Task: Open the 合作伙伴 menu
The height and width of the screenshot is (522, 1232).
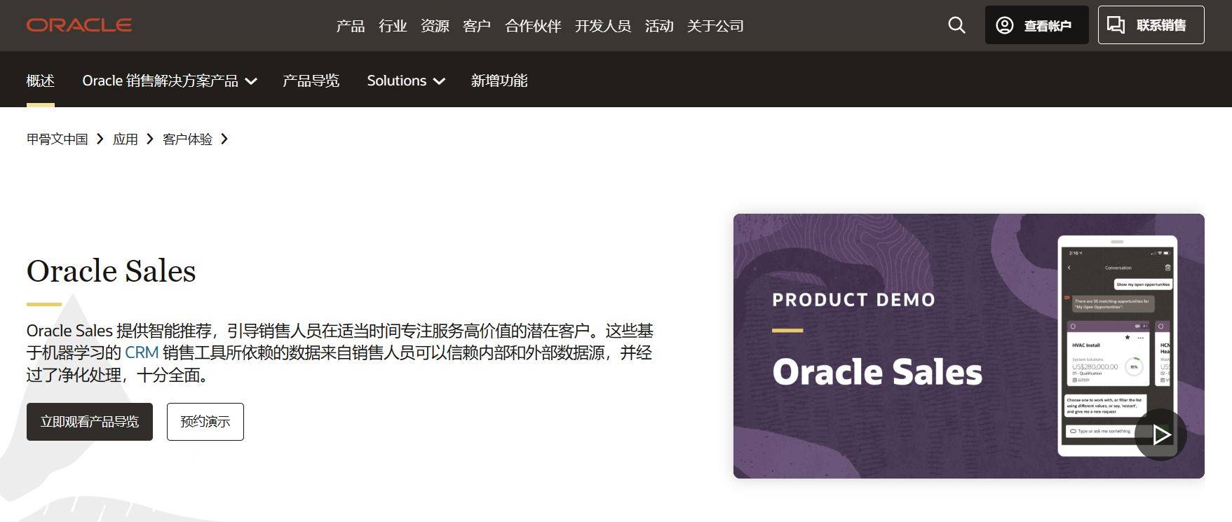Action: click(533, 26)
